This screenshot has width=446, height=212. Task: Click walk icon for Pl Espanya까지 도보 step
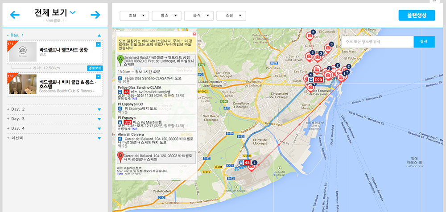coord(120,108)
